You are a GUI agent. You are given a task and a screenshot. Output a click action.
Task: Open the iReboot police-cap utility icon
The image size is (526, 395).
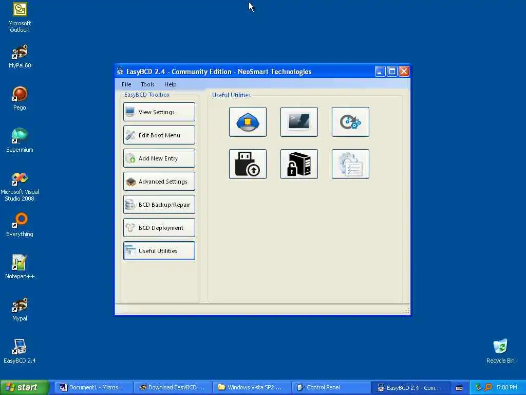pos(248,122)
